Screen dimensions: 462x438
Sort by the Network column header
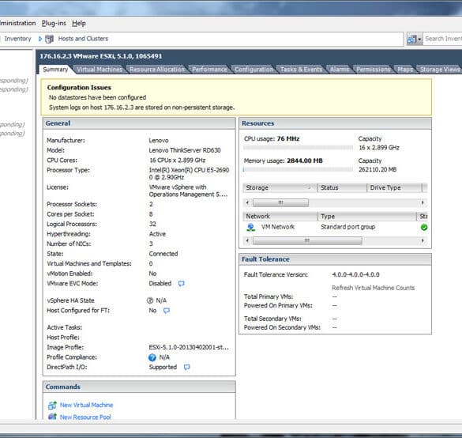280,217
